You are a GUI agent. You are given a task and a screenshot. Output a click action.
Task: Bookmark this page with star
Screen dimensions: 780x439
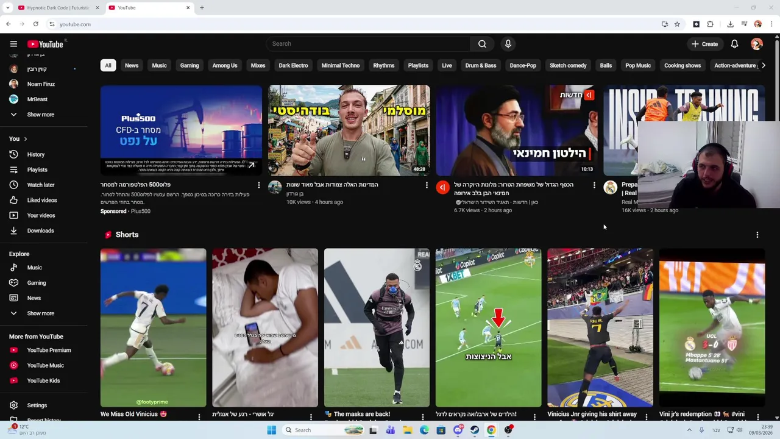click(x=677, y=24)
